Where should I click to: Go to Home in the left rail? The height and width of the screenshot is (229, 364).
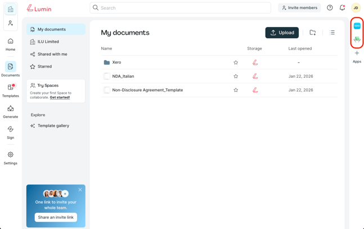(11, 44)
